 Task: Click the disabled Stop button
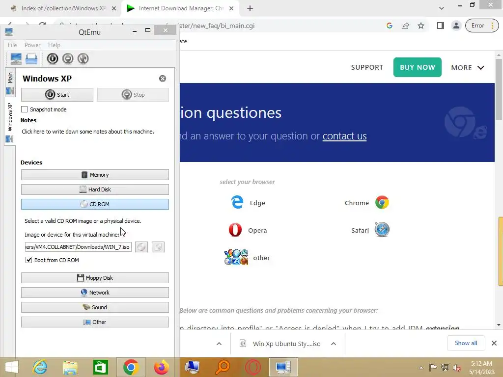pyautogui.click(x=133, y=95)
